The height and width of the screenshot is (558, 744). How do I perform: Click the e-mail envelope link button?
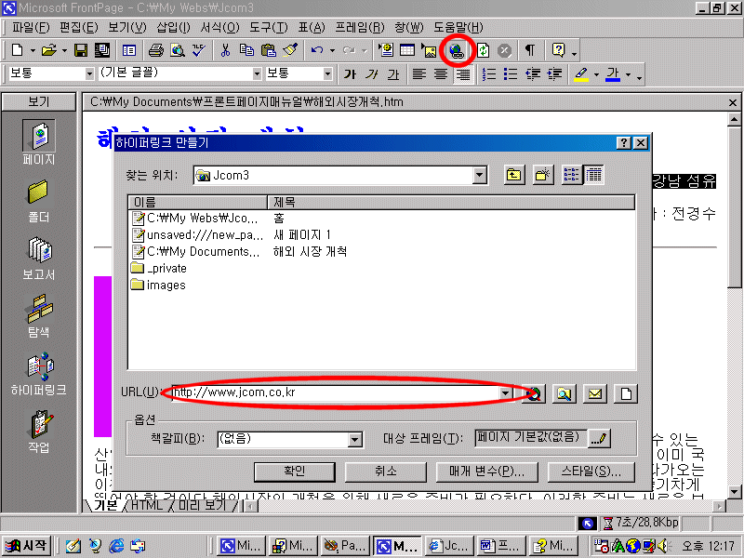(595, 393)
